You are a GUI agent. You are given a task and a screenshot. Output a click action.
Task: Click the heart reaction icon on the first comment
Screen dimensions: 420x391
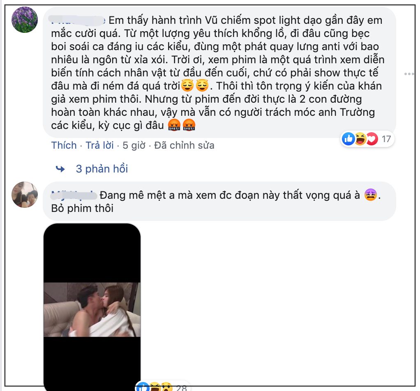(372, 139)
